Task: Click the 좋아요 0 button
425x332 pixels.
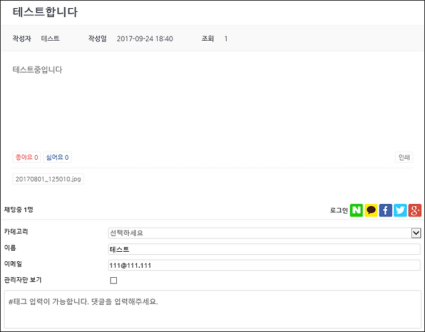Action: click(x=27, y=157)
